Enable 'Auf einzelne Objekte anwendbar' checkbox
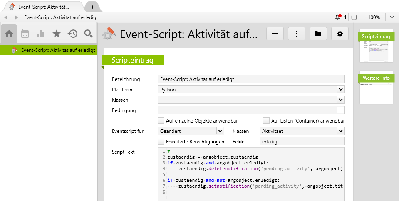This screenshot has height=201, width=399. point(161,121)
